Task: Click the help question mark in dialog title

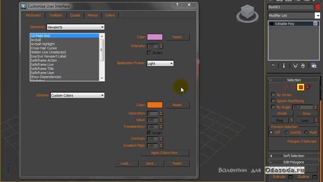Action: 177,5
